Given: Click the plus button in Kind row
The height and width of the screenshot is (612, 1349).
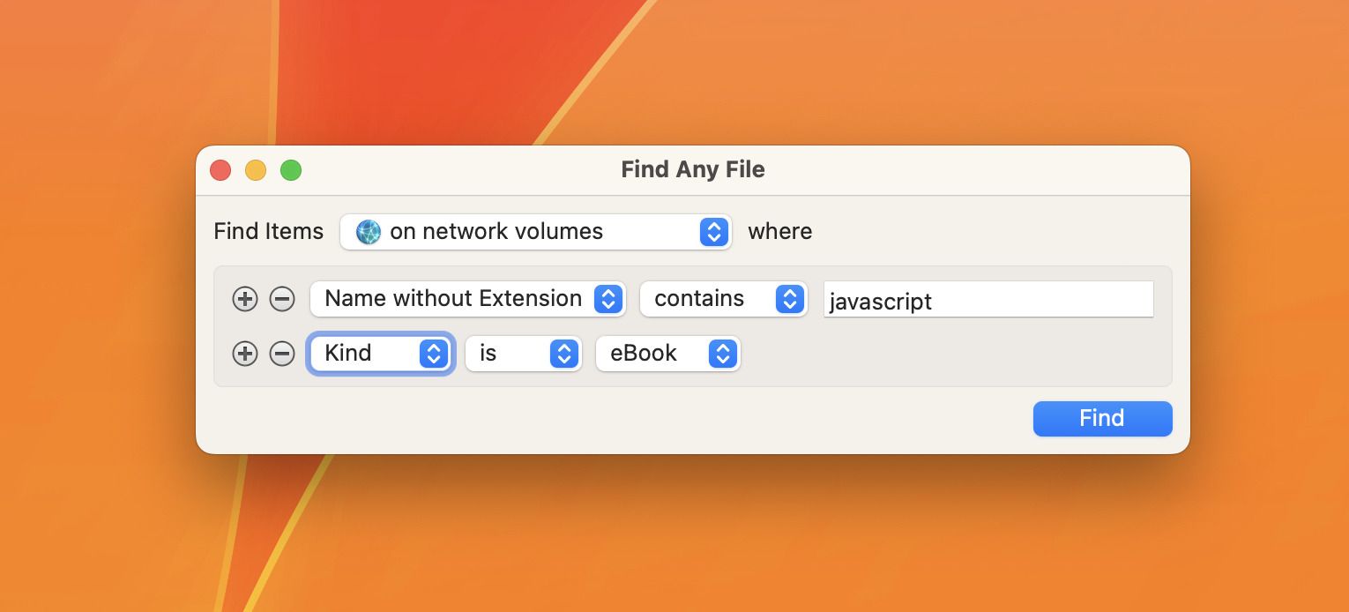Looking at the screenshot, I should click(244, 354).
